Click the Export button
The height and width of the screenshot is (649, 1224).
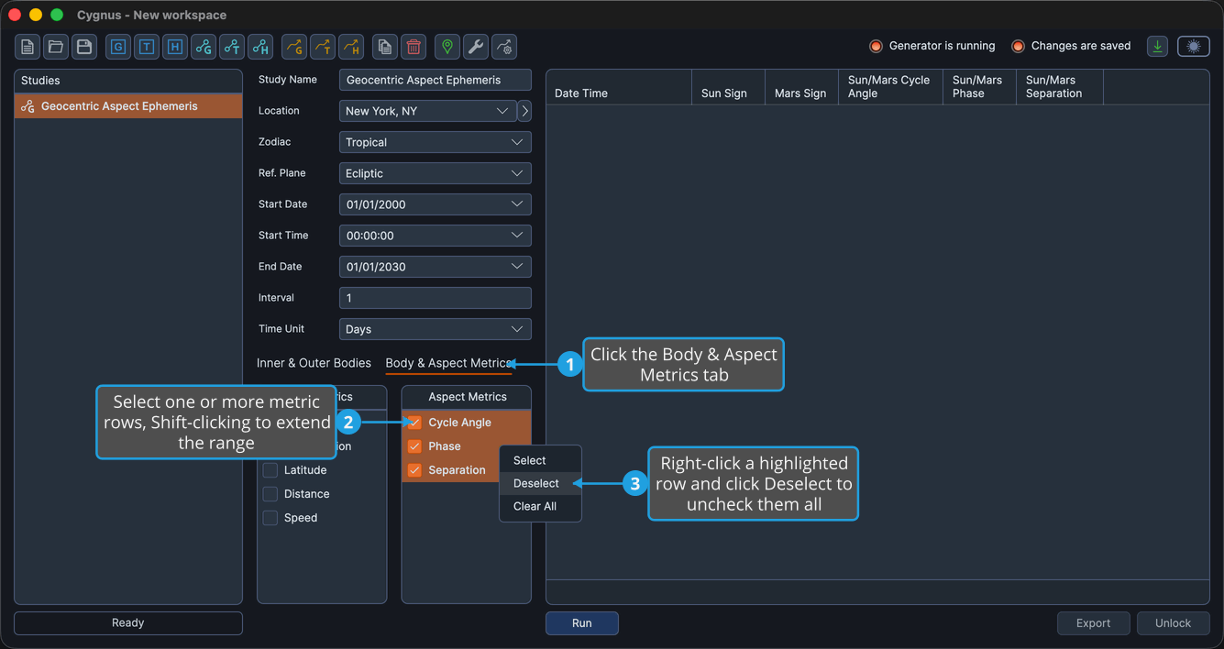coord(1094,623)
